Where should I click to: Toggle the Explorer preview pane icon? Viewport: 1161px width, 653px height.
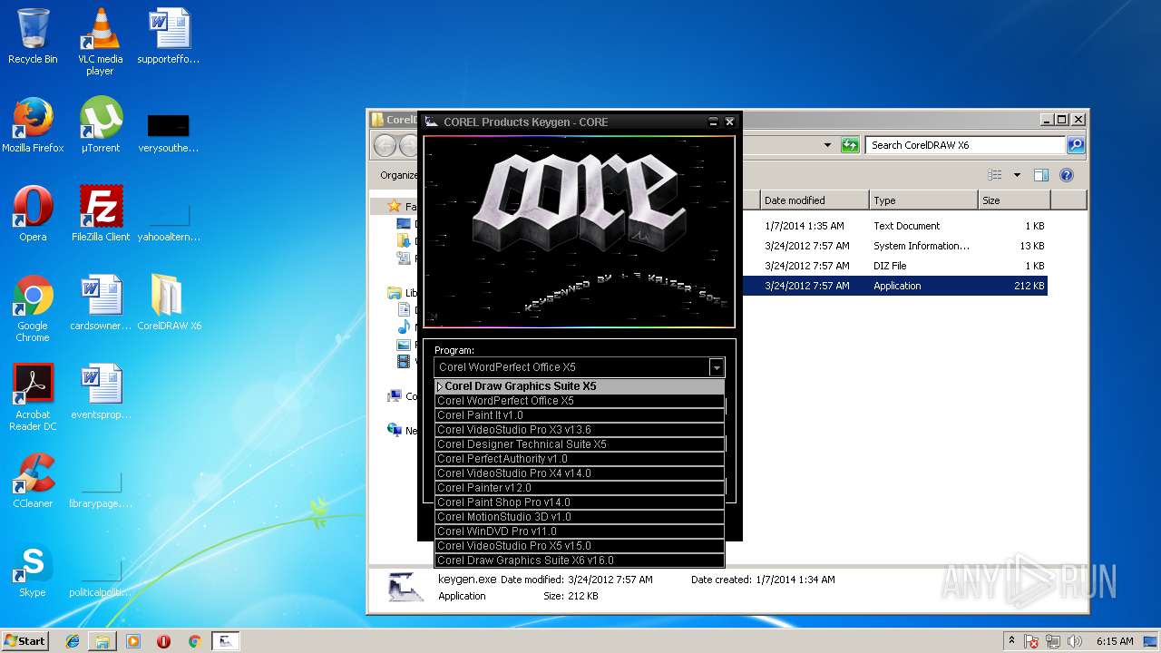coord(1041,175)
